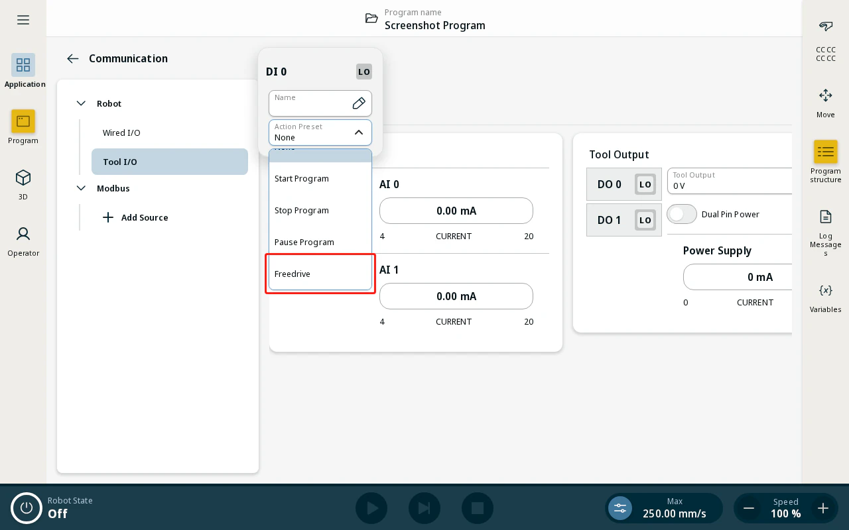Viewport: 849px width, 530px height.
Task: Collapse the Robot tree section
Action: (x=81, y=103)
